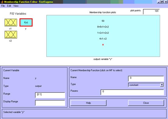Click the Help button
Image resolution: width=168 pixels, height=119 pixels.
88,103
